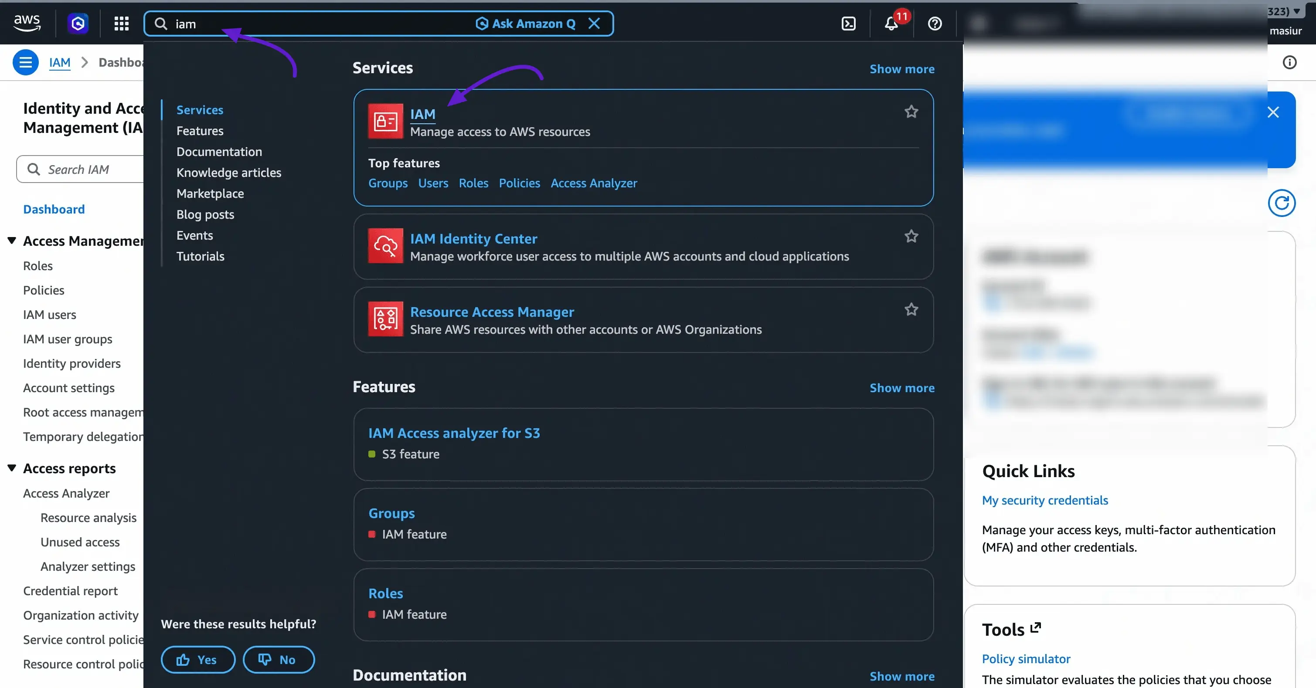Open Credential report in sidebar

pos(70,590)
